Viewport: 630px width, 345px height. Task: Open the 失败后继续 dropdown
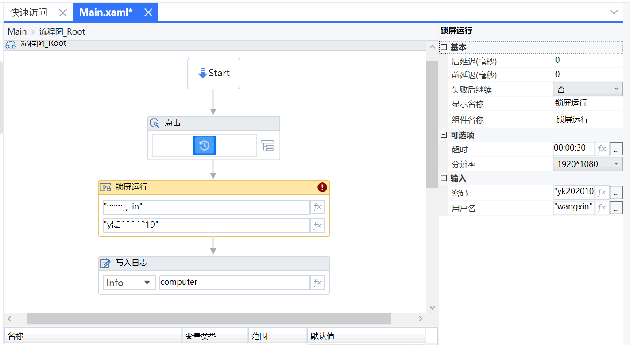point(588,89)
